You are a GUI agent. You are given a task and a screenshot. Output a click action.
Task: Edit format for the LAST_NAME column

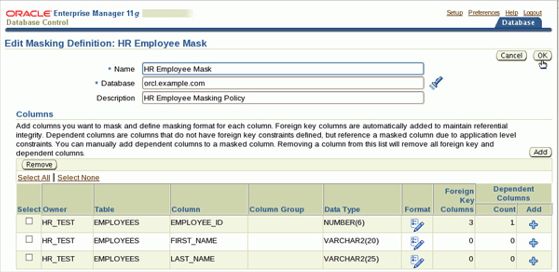coord(417,260)
